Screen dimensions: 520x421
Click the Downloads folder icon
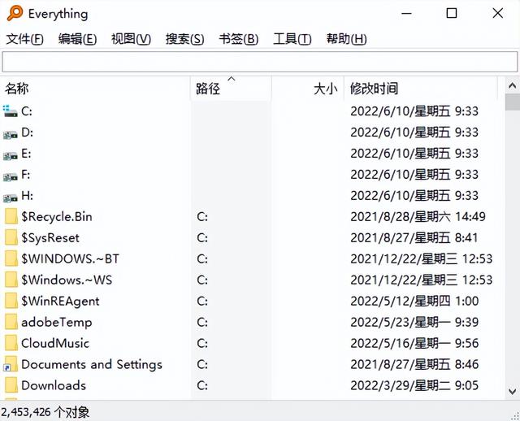point(11,385)
